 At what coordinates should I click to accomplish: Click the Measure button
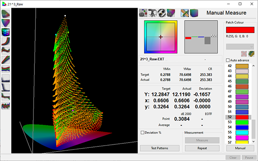pyautogui.click(x=202, y=140)
